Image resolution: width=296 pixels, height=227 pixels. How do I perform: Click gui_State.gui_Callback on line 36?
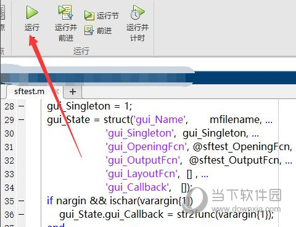point(111,215)
